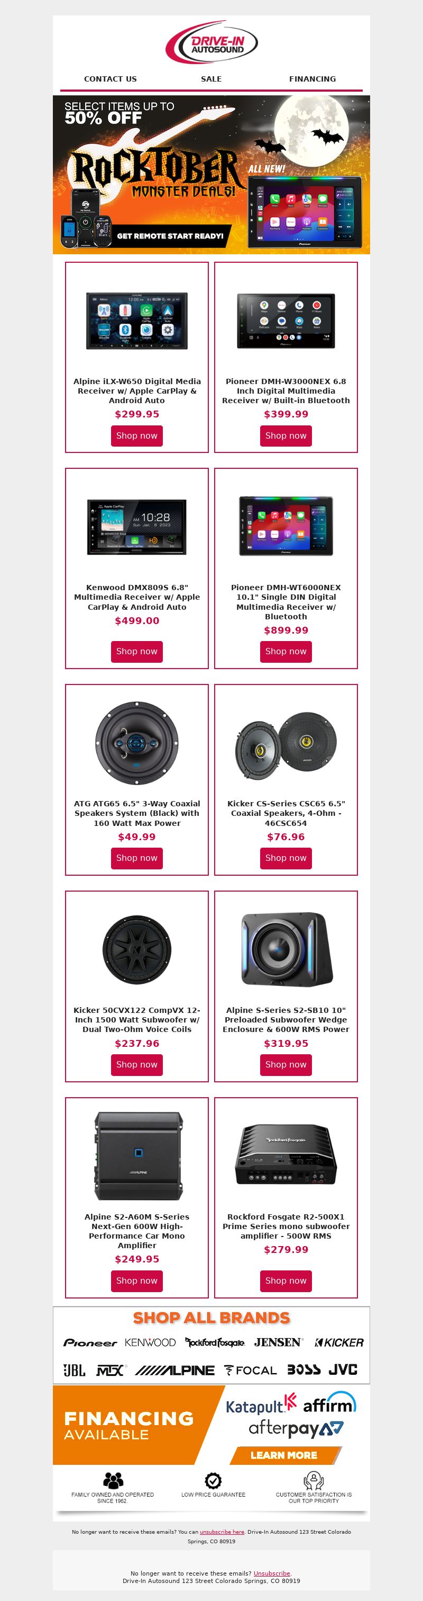423x1601 pixels.
Task: Click the JBL brand logo
Action: click(x=75, y=1370)
